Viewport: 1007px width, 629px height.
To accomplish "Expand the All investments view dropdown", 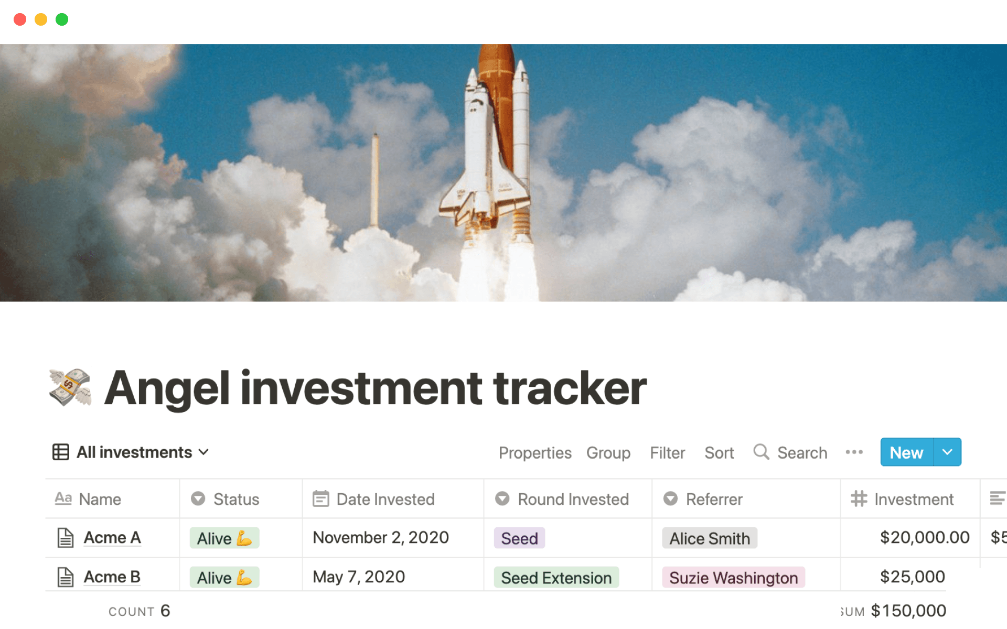I will pos(205,451).
